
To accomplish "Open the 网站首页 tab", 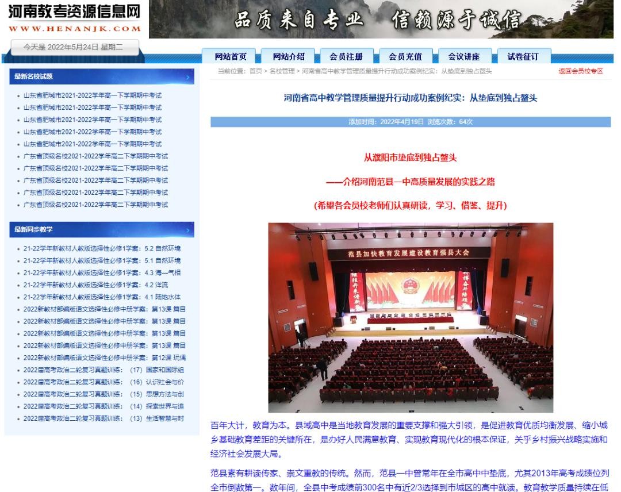I will (231, 56).
